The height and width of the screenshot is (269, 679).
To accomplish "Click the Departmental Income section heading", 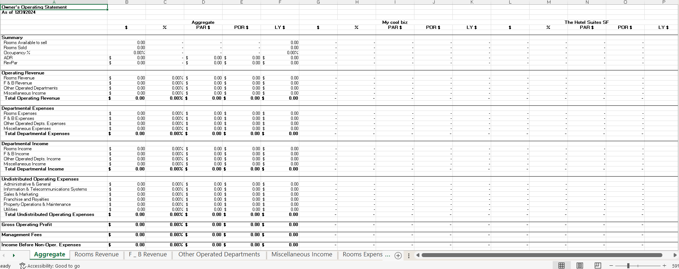I will click(25, 144).
